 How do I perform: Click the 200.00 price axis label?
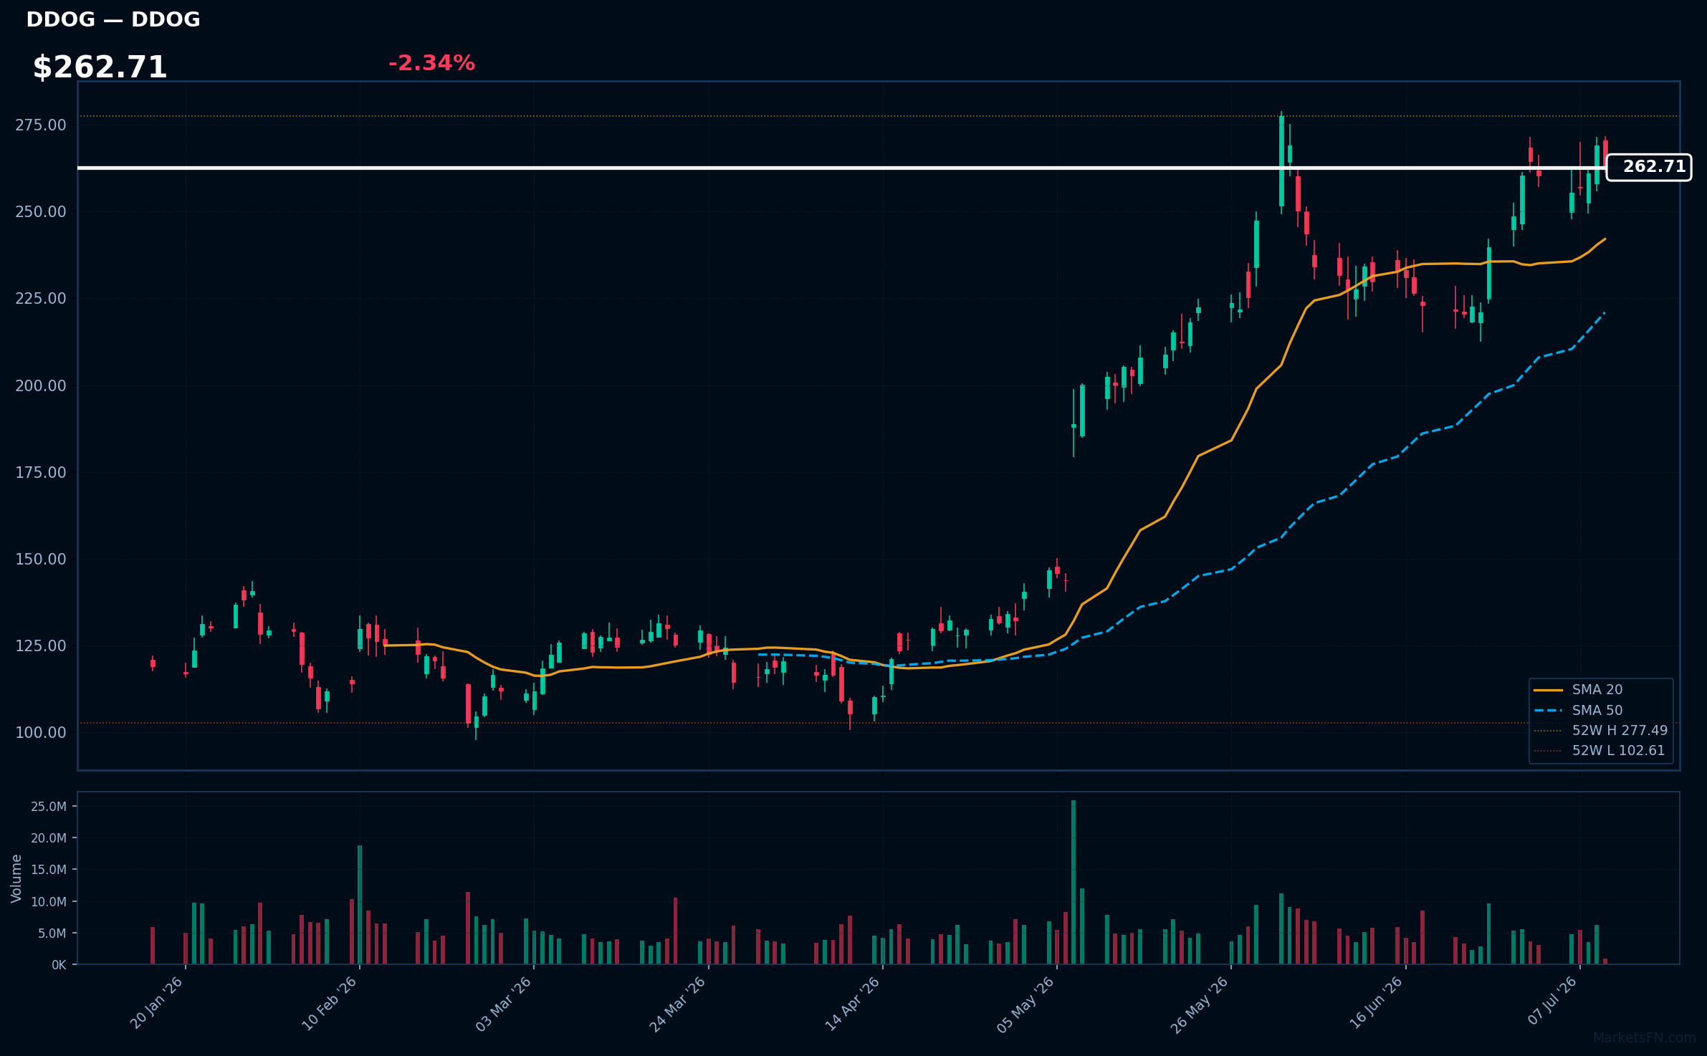(x=41, y=385)
